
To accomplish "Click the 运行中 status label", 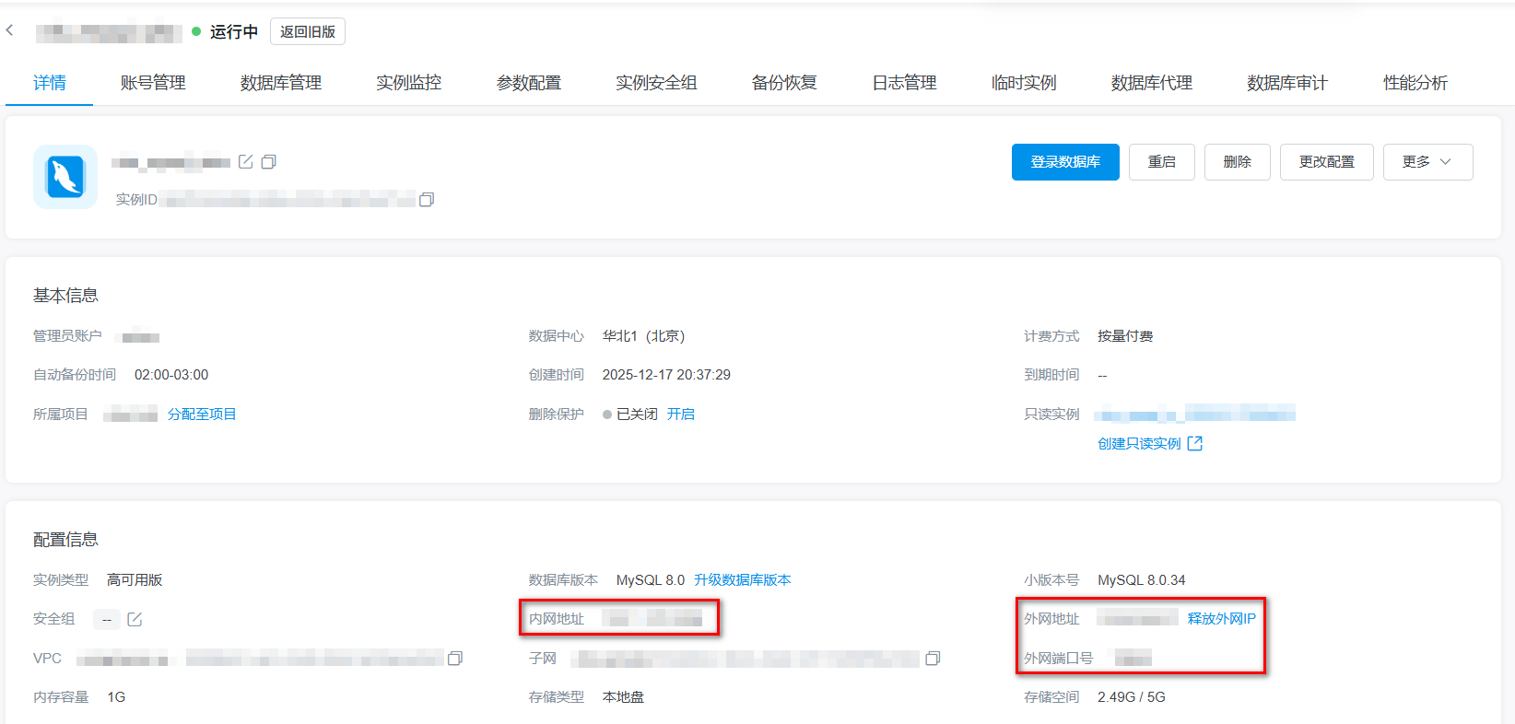I will 234,31.
